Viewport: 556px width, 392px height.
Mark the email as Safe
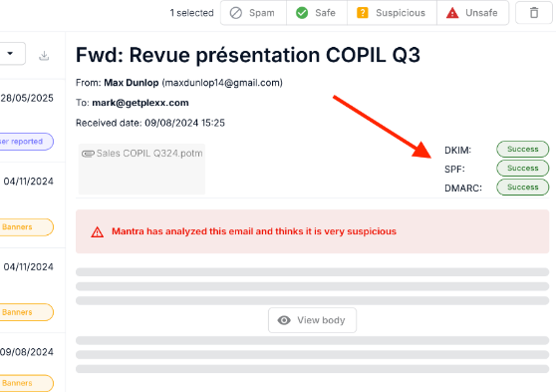pyautogui.click(x=316, y=13)
